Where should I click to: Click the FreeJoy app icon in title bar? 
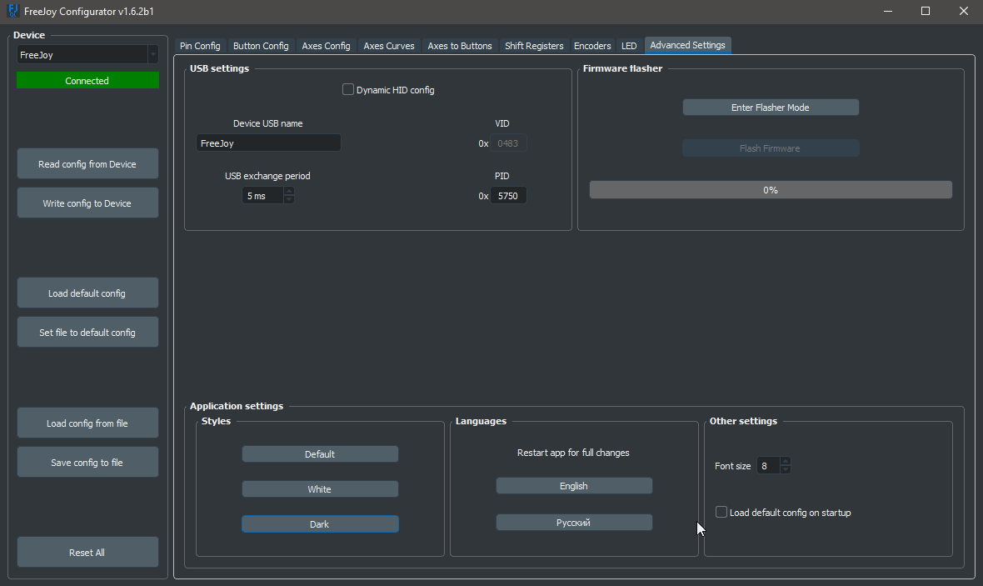pyautogui.click(x=12, y=11)
